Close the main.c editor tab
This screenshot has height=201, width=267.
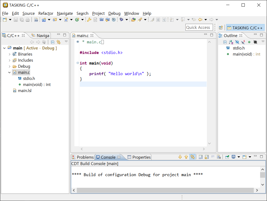pyautogui.click(x=92, y=35)
